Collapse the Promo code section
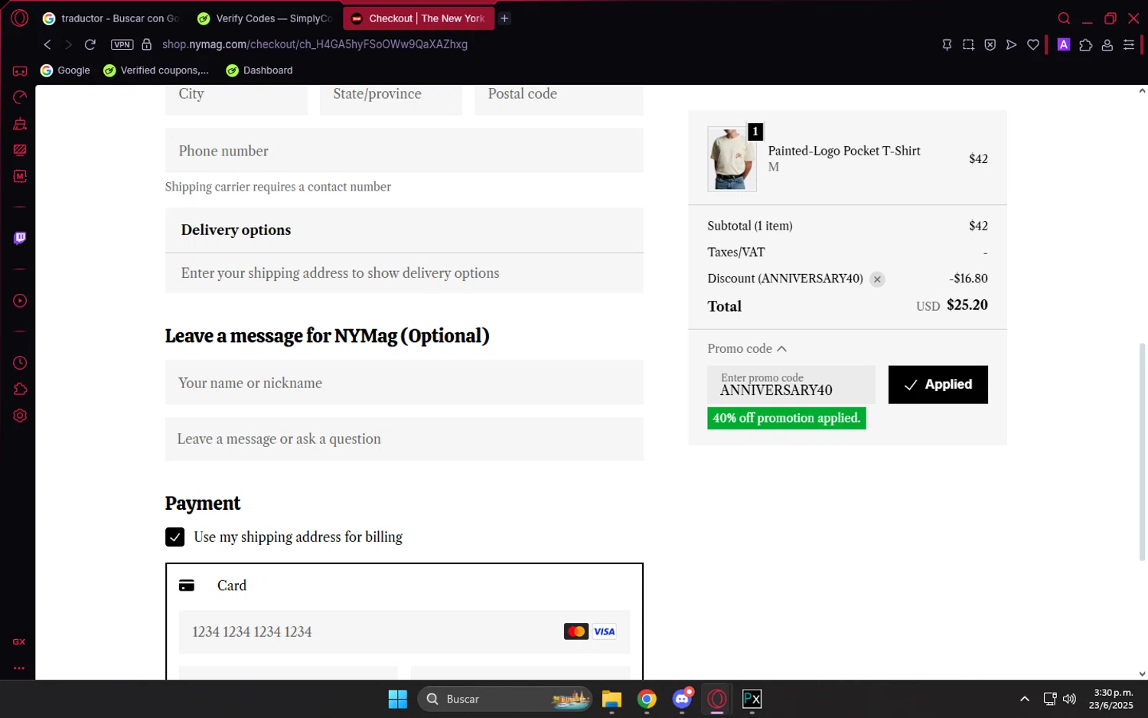This screenshot has width=1148, height=718. click(x=747, y=348)
